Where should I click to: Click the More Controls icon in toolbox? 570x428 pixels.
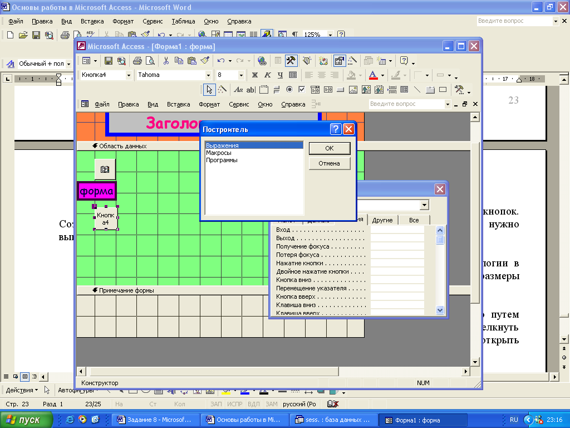pyautogui.click(x=459, y=90)
